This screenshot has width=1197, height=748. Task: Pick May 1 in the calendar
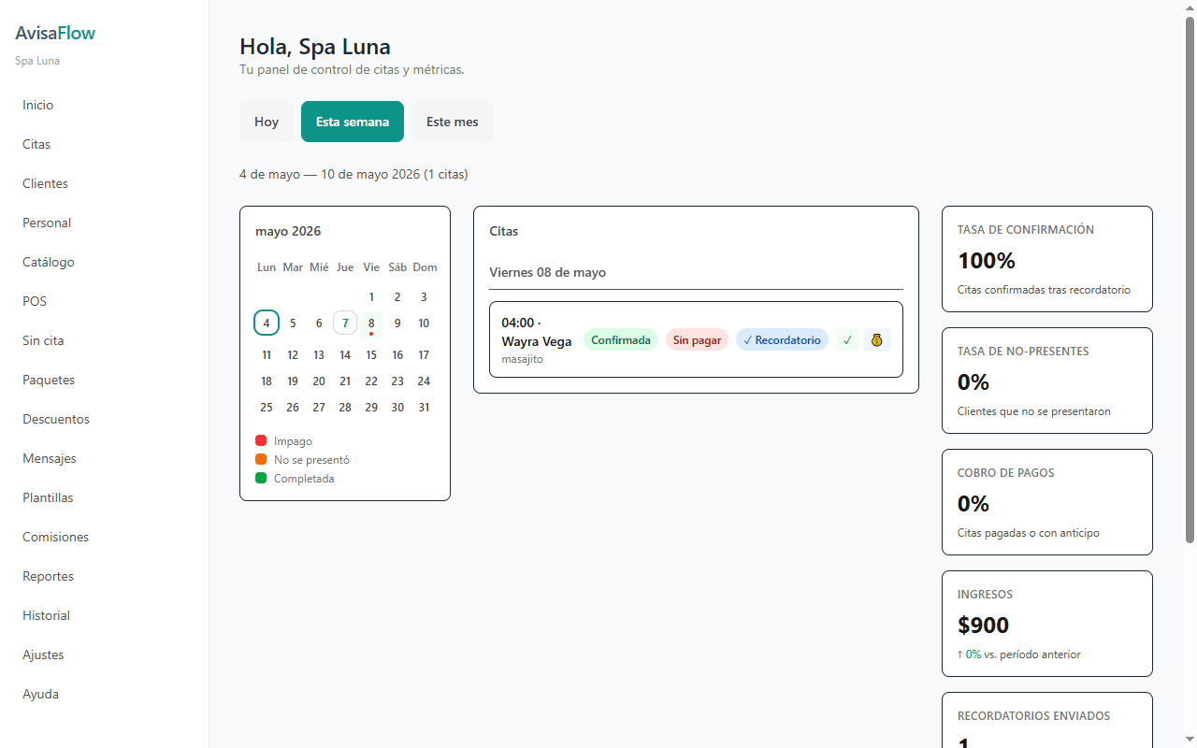pos(371,296)
